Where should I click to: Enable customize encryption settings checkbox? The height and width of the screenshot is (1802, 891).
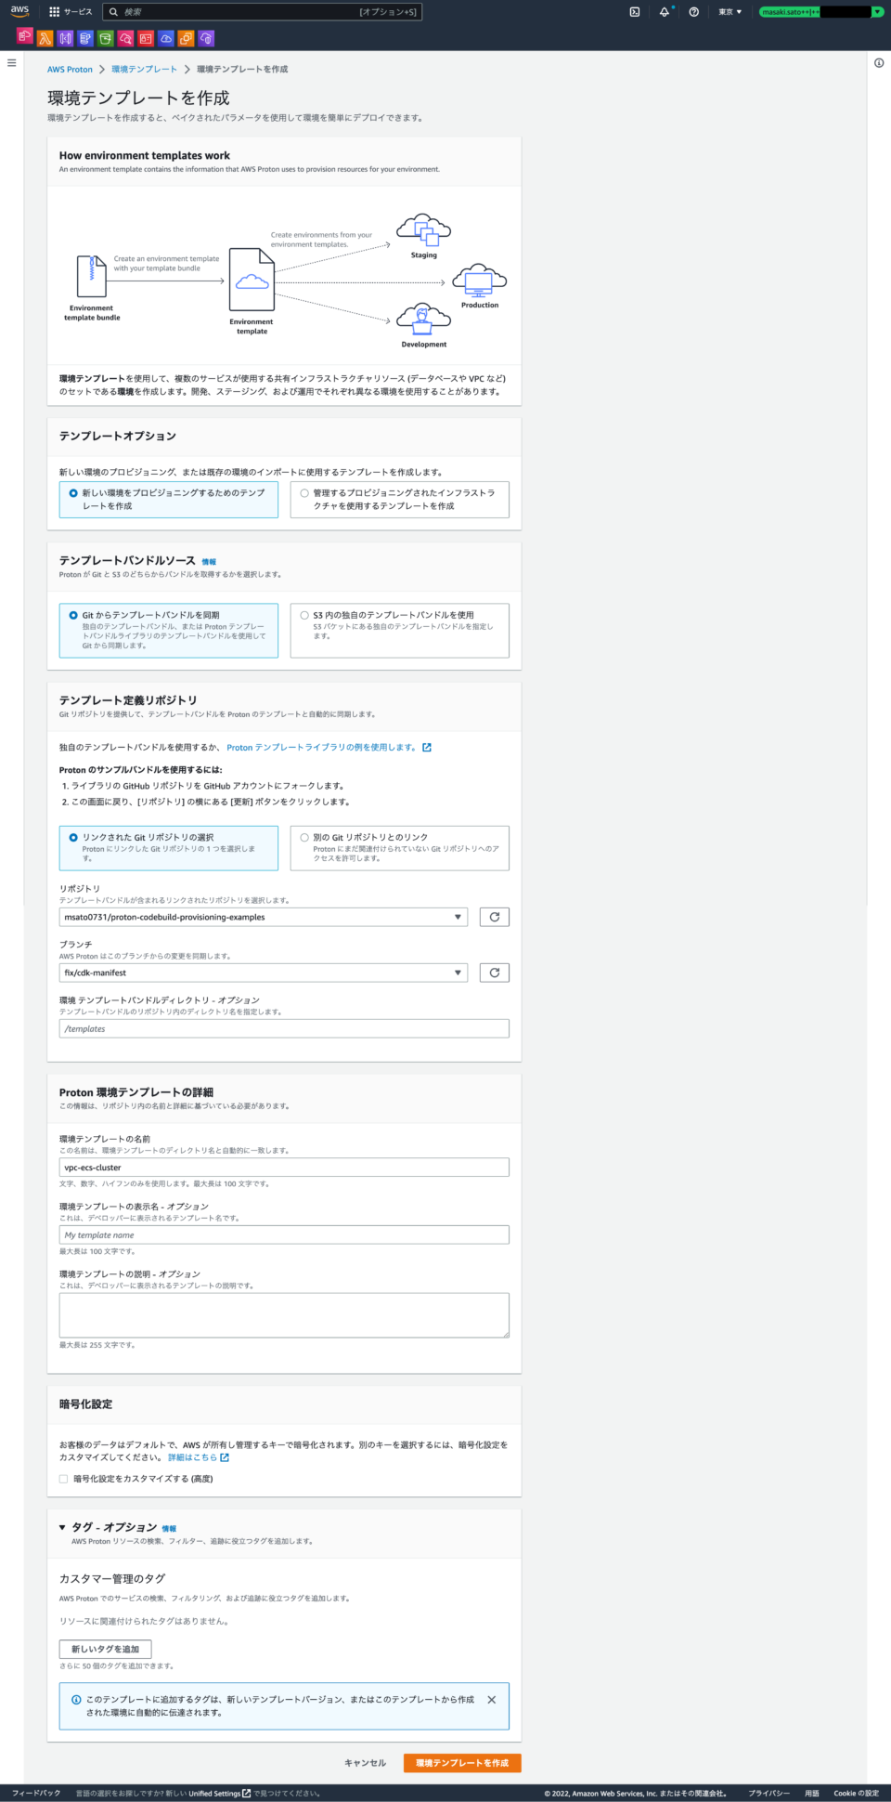pos(63,1479)
